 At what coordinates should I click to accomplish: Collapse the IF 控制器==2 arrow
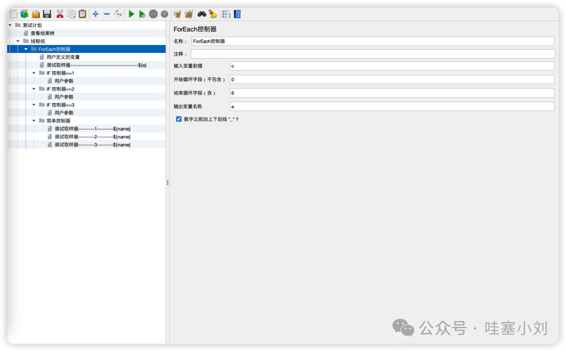[34, 89]
